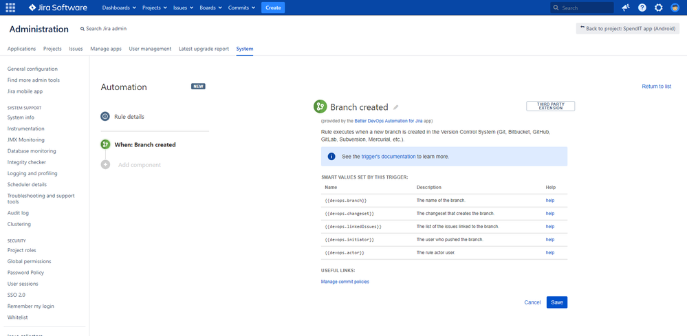Open the Audit log
The height and width of the screenshot is (336, 687).
[18, 213]
